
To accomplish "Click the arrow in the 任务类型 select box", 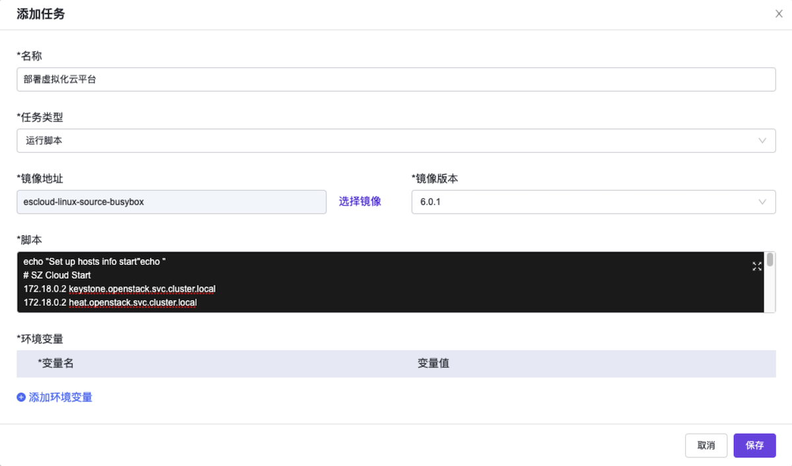I will (762, 140).
